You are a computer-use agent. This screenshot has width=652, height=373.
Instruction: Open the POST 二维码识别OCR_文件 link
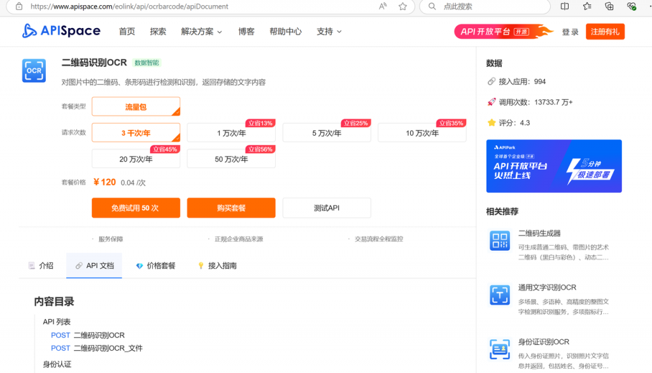click(108, 348)
